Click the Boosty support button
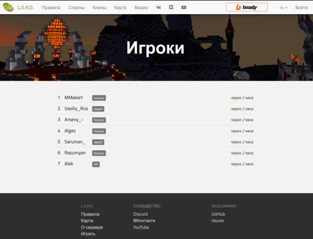 pyautogui.click(x=247, y=8)
